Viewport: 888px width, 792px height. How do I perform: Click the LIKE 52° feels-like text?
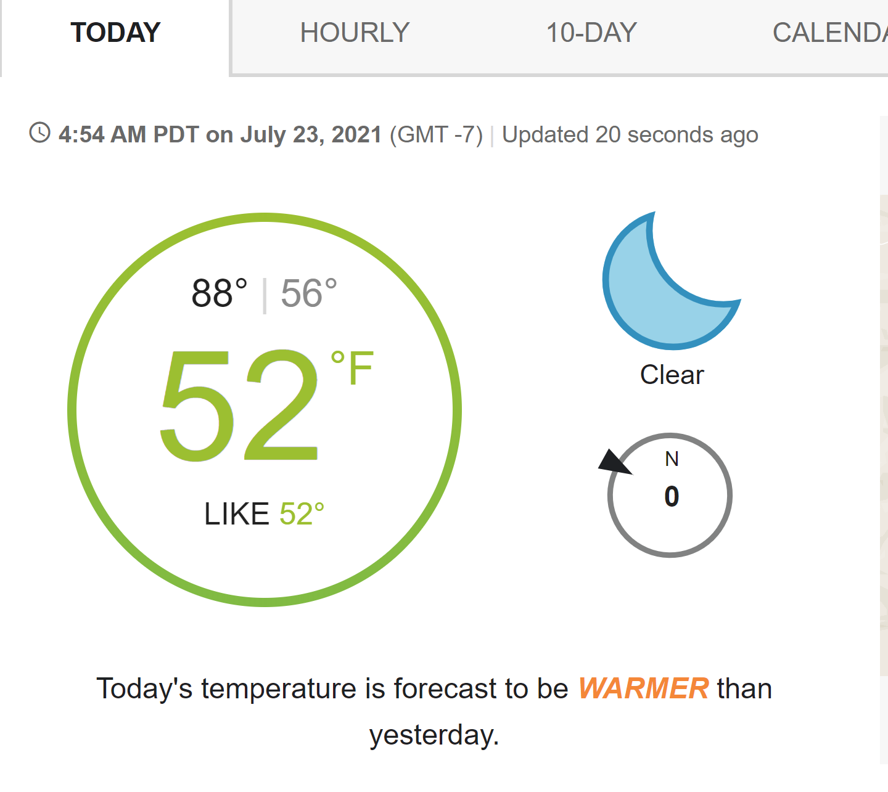click(x=264, y=514)
